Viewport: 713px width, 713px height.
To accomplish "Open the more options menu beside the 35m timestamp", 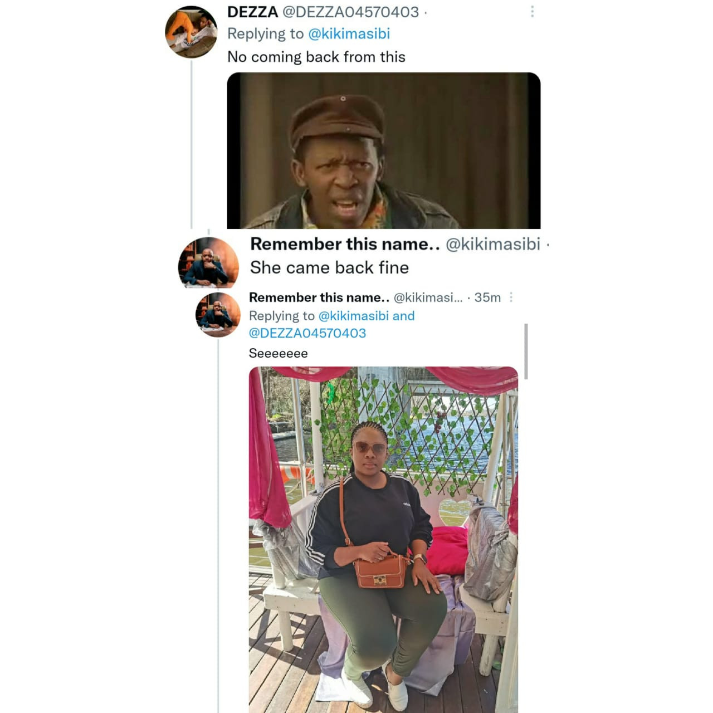I will (x=511, y=297).
